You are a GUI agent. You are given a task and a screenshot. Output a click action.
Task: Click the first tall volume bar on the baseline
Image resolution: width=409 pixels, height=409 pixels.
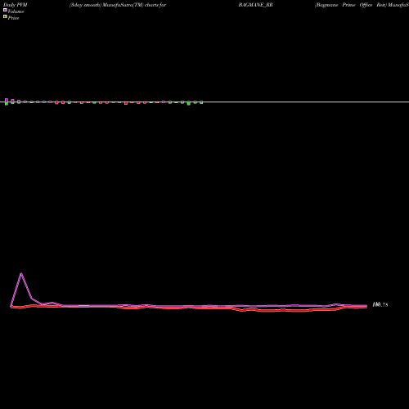(7, 101)
